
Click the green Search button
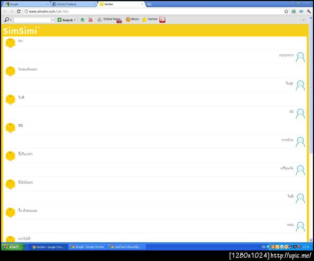tap(65, 20)
